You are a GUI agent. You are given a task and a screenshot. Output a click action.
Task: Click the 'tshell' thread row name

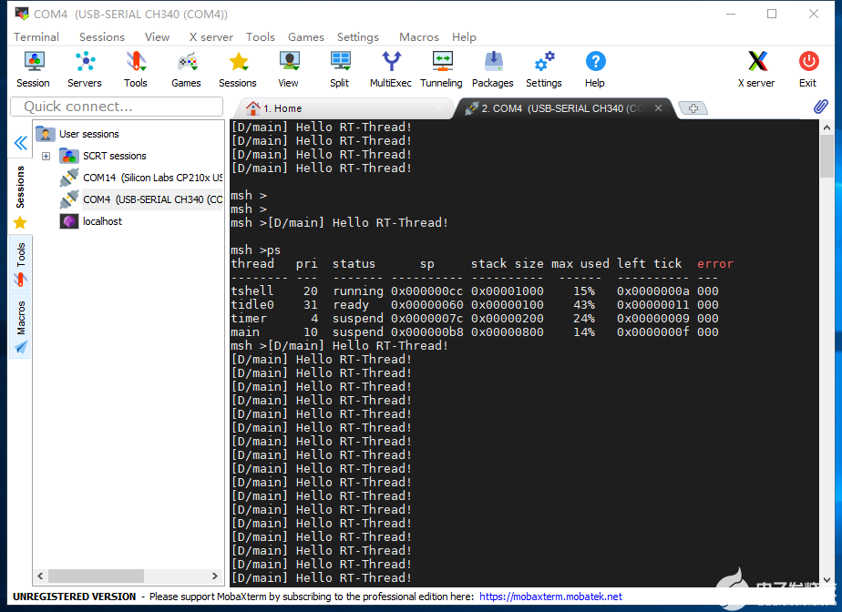tap(252, 291)
